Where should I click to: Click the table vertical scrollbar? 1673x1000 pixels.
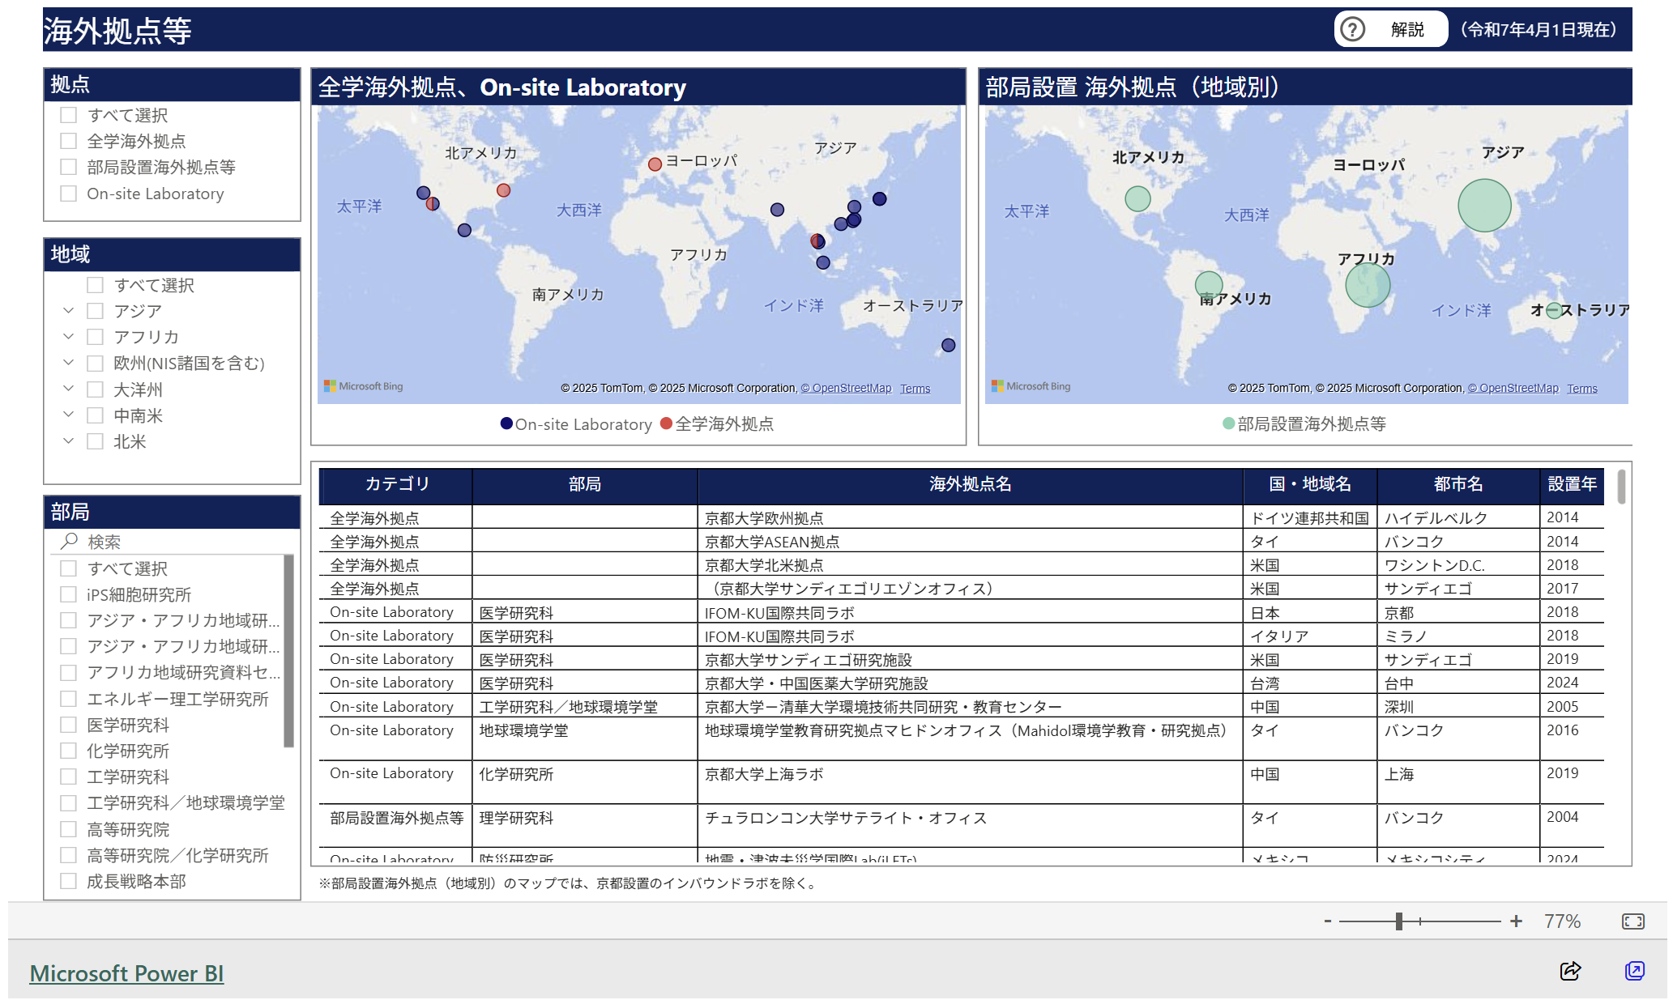point(1621,487)
